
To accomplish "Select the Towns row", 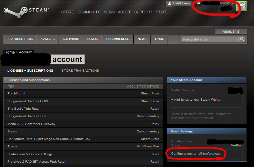I will pyautogui.click(x=83, y=146).
